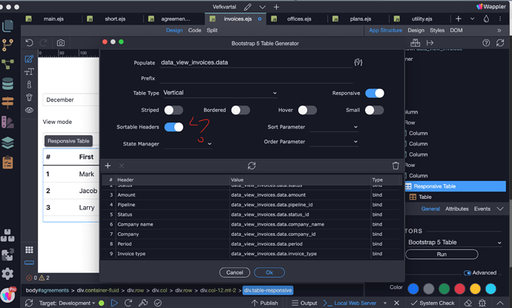The height and width of the screenshot is (308, 512).
Task: Open the settings gear in left sidebar
Action: (x=7, y=274)
